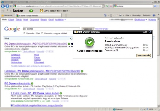
Task: Click Norton safe icon beside 'PC Dome online áruház'
Action: pos(32,83)
